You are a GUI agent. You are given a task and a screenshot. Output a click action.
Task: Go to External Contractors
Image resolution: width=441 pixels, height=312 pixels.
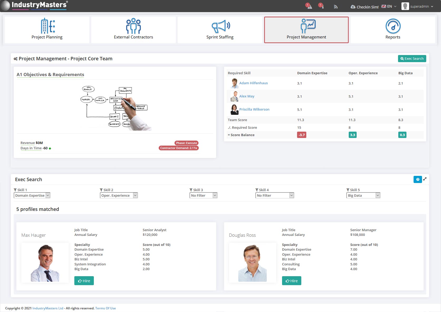coord(133,30)
